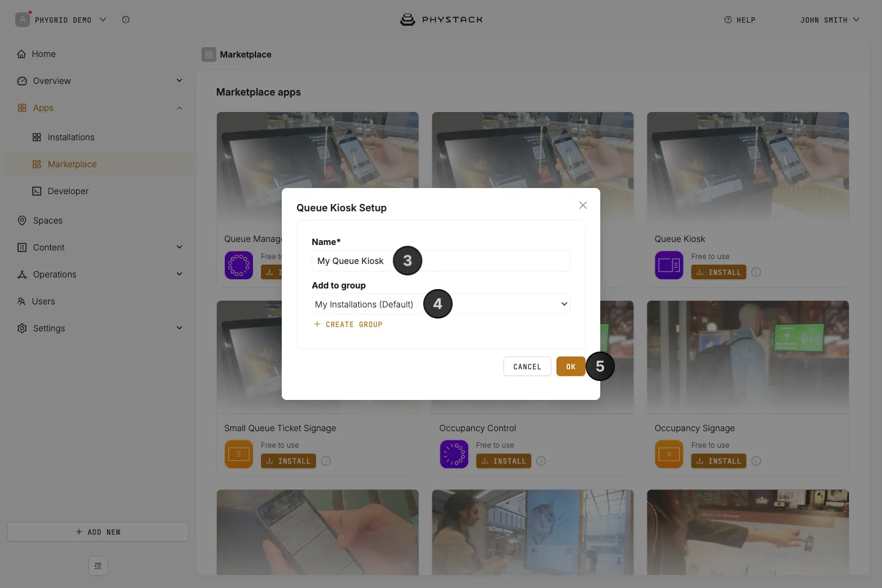This screenshot has height=588, width=882.
Task: Open info icon beside Occupancy Signage Install
Action: (756, 461)
